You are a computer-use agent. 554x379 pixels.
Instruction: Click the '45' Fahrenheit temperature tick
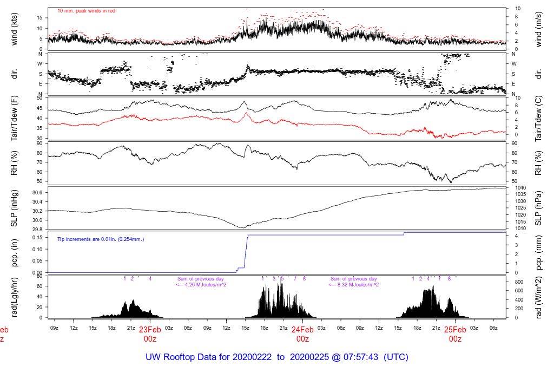tap(39, 108)
